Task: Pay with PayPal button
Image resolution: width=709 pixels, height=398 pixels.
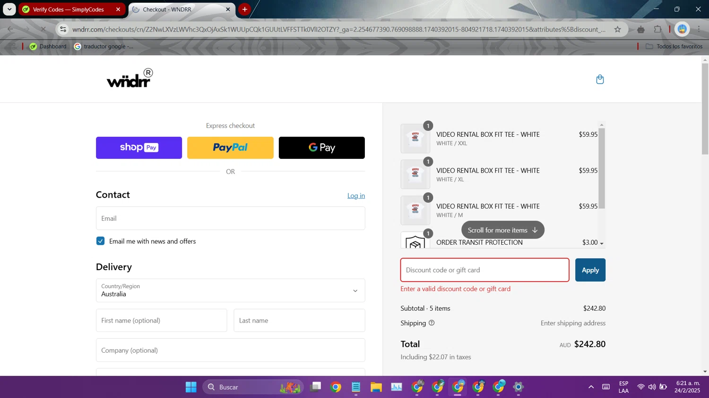Action: [x=230, y=148]
